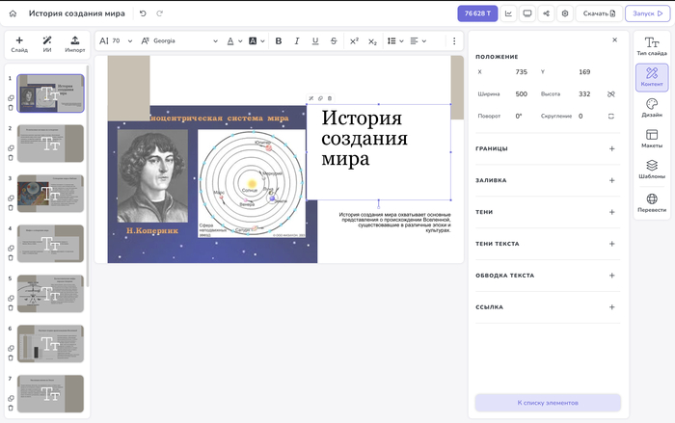The image size is (675, 423).
Task: Open the ИИ magic wand tool
Action: [47, 44]
